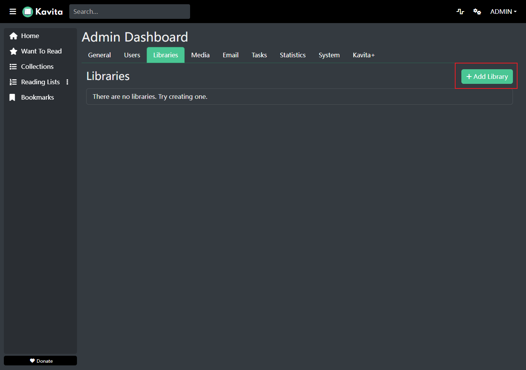Click the Bookmarks ribbon icon
Screen dimensions: 526x370
[12, 97]
